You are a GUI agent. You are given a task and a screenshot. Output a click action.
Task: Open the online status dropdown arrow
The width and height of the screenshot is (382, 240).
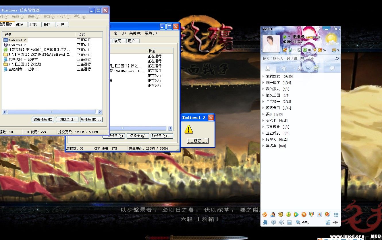click(x=289, y=37)
